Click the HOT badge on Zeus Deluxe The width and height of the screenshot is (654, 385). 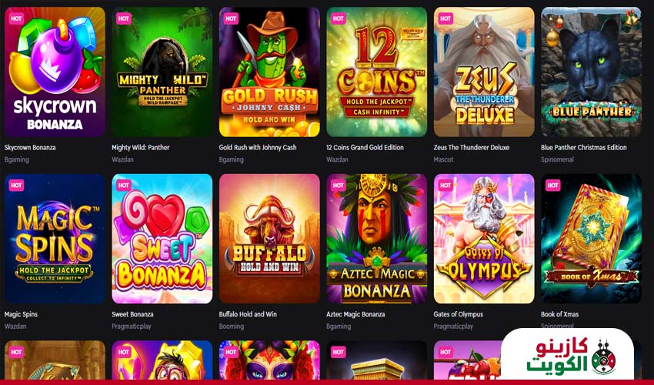445,18
